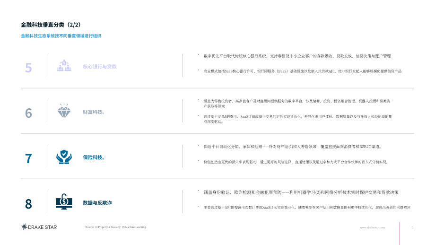Select the blue subtitle 金融科技生态系统按不同垂直领域进行组织
Image resolution: width=435 pixels, height=245 pixels.
(x=61, y=36)
